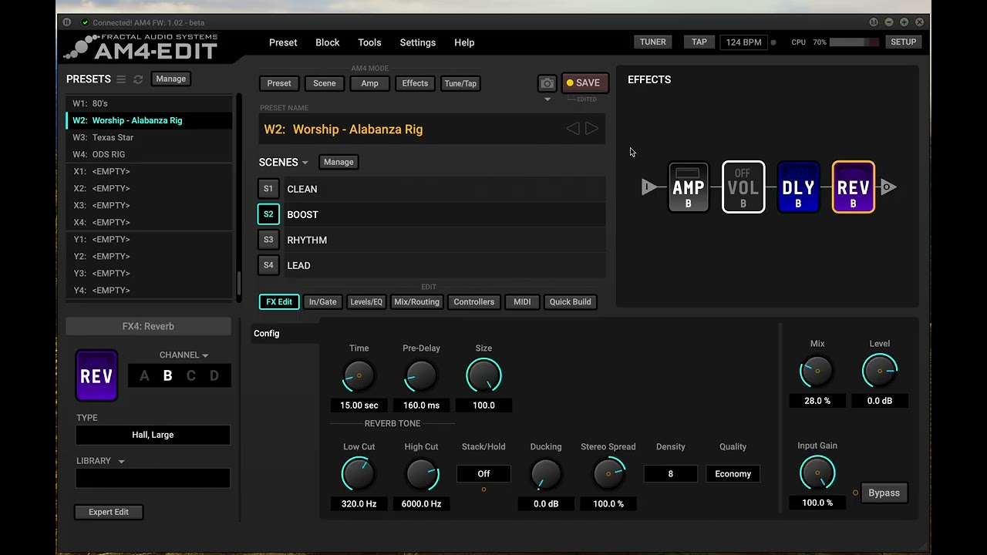
Task: Open the SCENES dropdown arrow
Action: 305,163
